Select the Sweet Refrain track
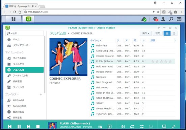The width and height of the screenshot is (186, 130). (x=132, y=109)
